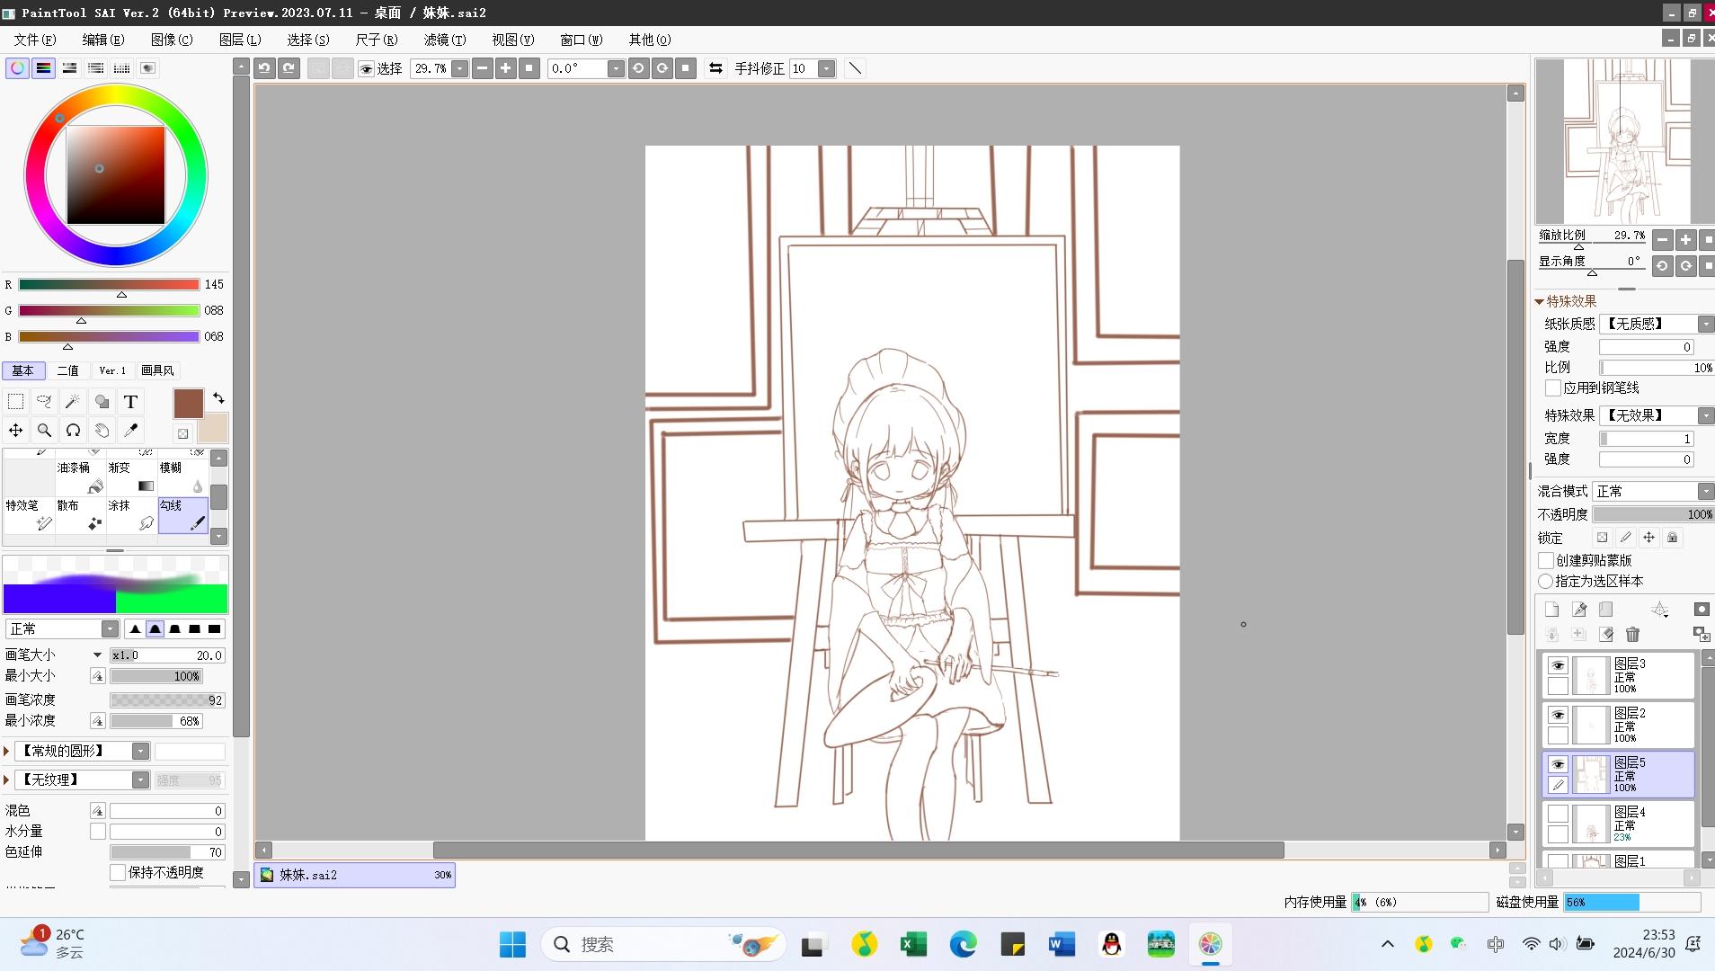Hide layer 图层5 via eye icon
This screenshot has height=971, width=1715.
point(1558,764)
